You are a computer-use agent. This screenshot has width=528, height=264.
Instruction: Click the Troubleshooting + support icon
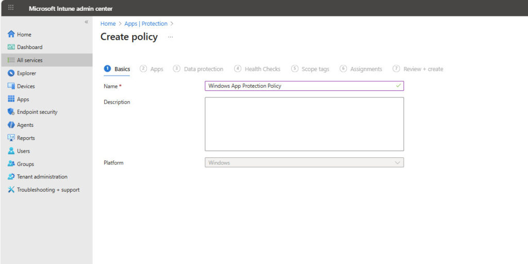11,190
